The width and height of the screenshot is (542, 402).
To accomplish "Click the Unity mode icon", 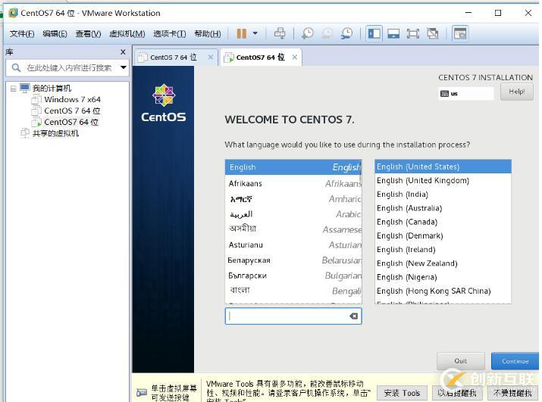I will click(432, 33).
